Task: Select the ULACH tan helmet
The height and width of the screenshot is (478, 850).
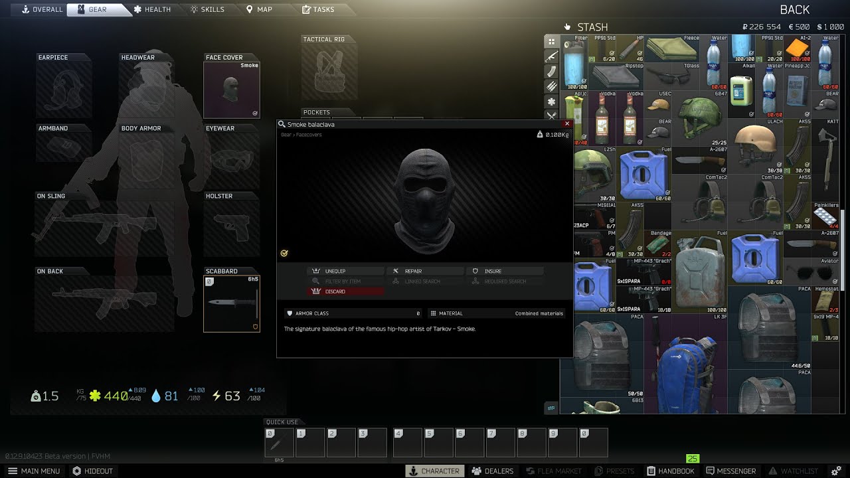Action: [x=756, y=146]
